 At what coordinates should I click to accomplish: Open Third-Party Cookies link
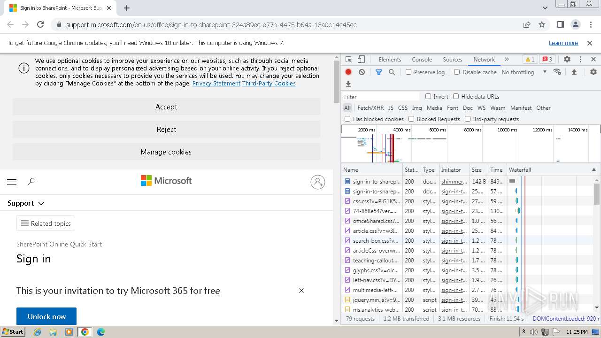point(269,84)
